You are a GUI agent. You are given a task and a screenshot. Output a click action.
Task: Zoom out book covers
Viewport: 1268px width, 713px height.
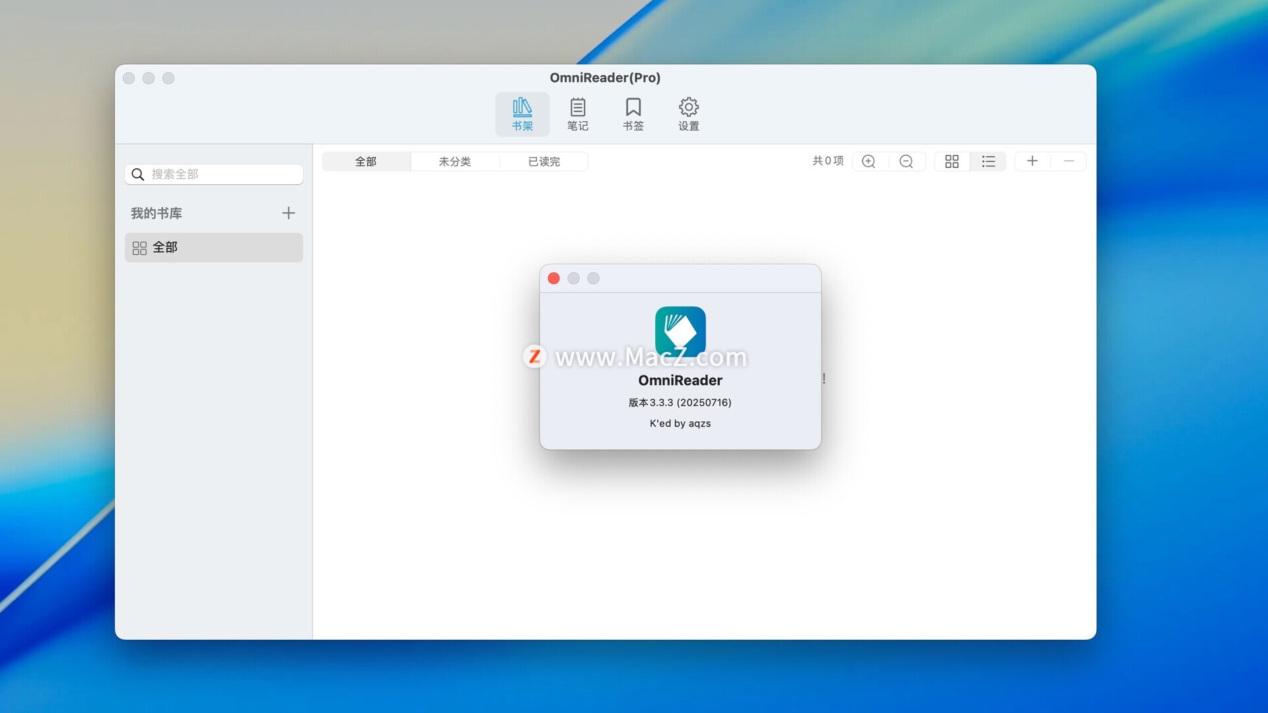coord(906,161)
